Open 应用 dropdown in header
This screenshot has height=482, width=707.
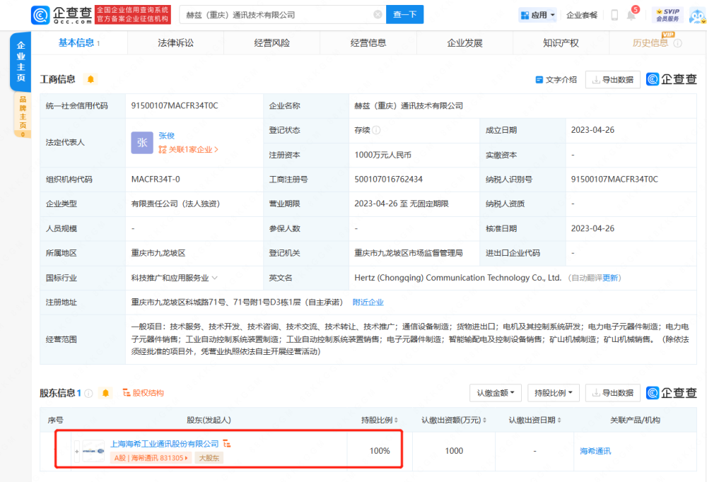(x=537, y=15)
